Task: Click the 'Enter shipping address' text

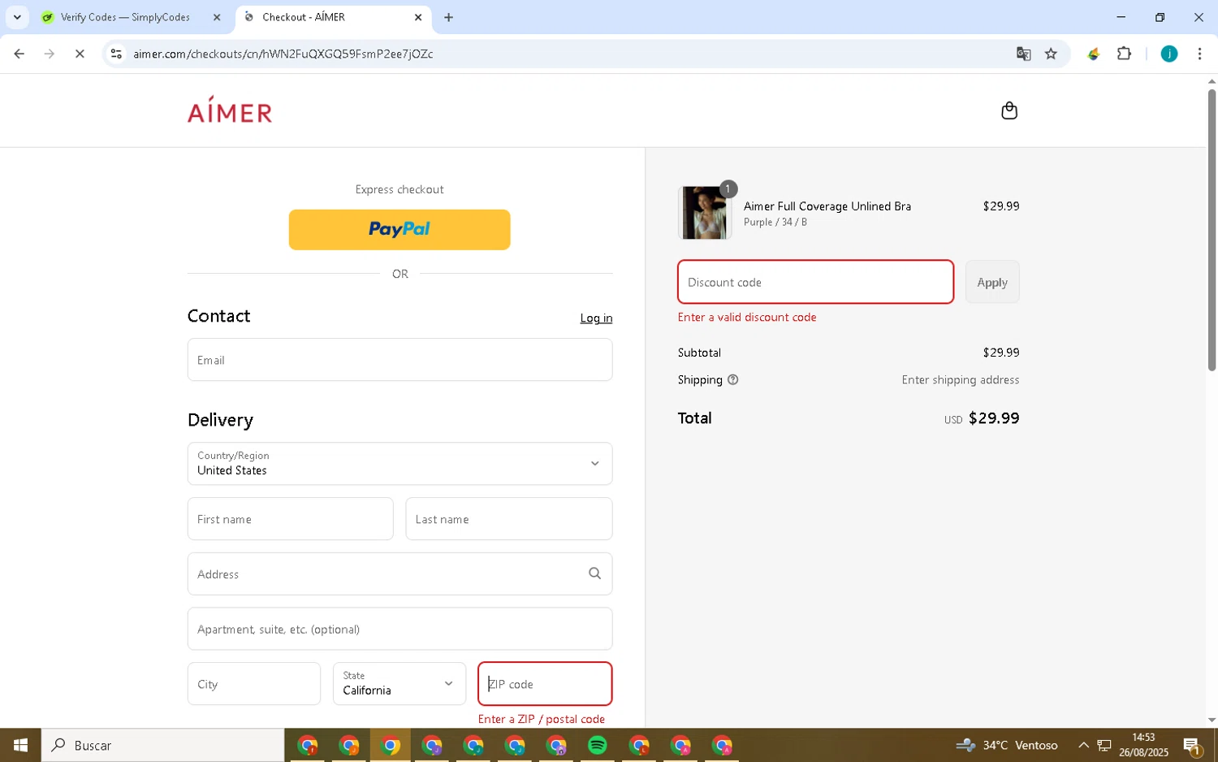Action: [x=960, y=380]
